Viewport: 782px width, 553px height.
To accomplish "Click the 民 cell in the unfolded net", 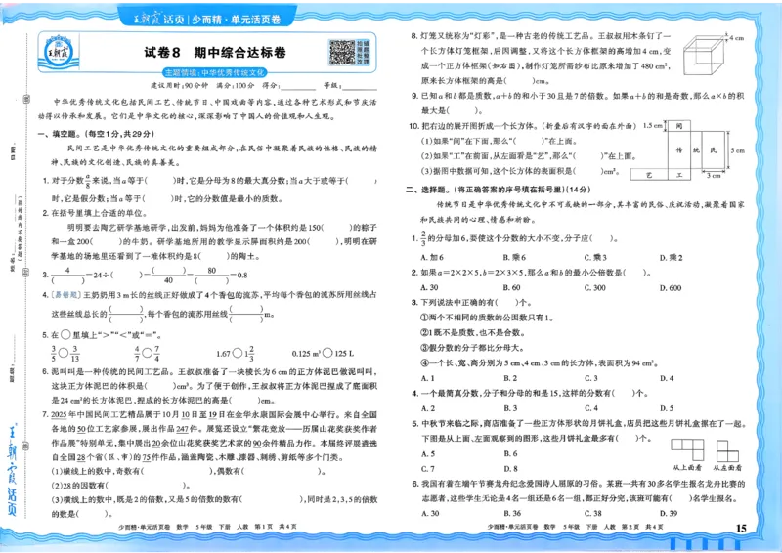I will (x=714, y=150).
